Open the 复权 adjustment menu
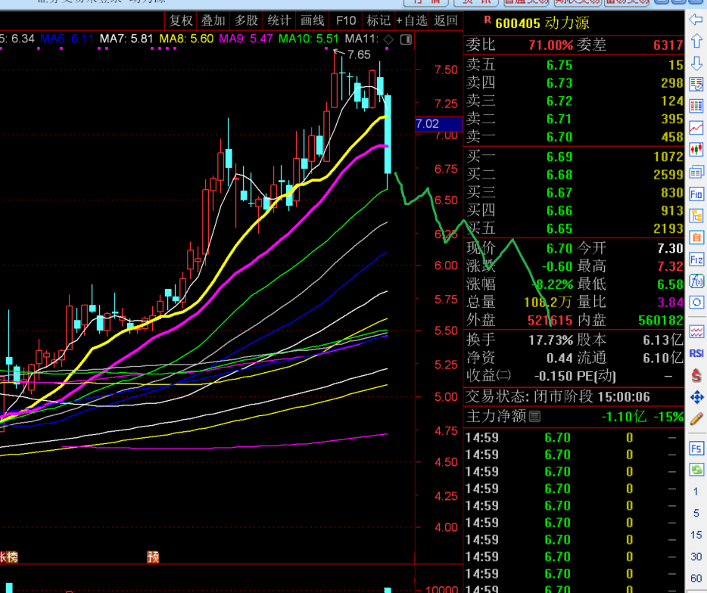Viewport: 707px width, 593px height. [181, 20]
